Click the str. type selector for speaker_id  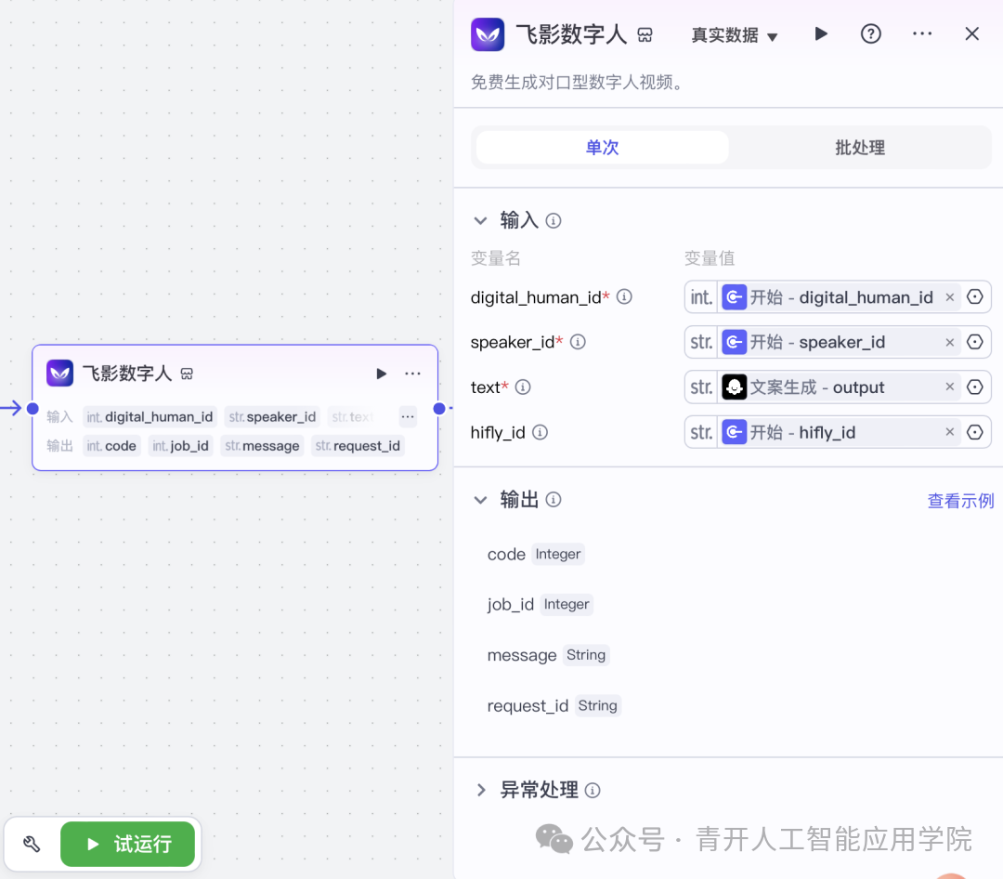[x=702, y=343]
